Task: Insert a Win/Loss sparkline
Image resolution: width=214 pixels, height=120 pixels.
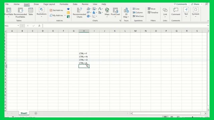Action: 138,16
